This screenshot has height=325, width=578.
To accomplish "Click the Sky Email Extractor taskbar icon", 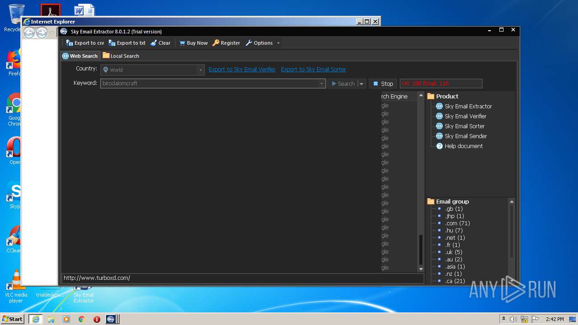I will point(111,319).
